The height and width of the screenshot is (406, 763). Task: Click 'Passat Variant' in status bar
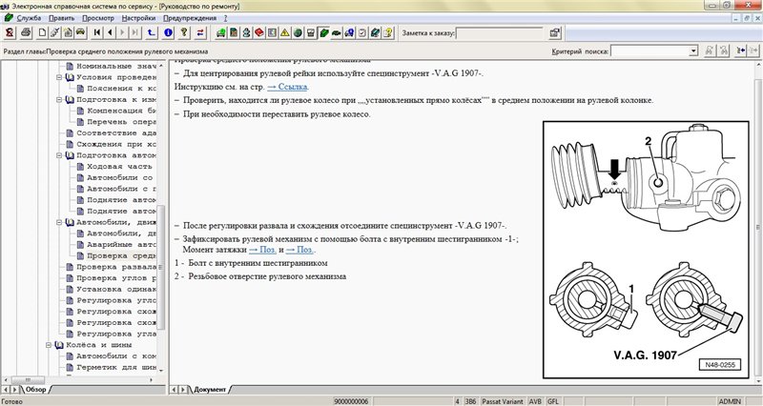(x=503, y=401)
